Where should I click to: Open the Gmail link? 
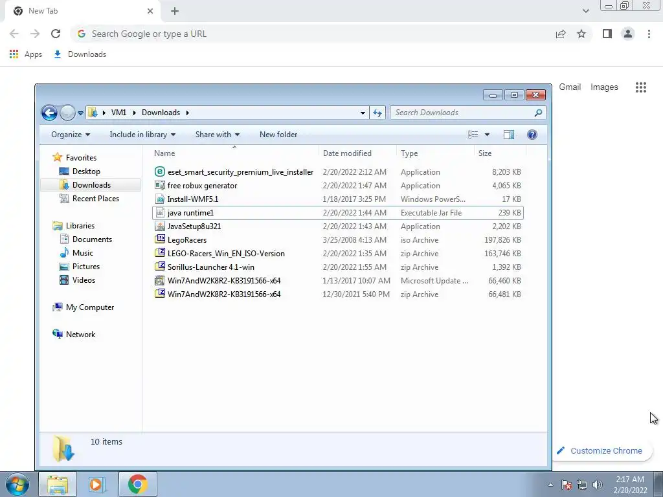click(x=570, y=87)
